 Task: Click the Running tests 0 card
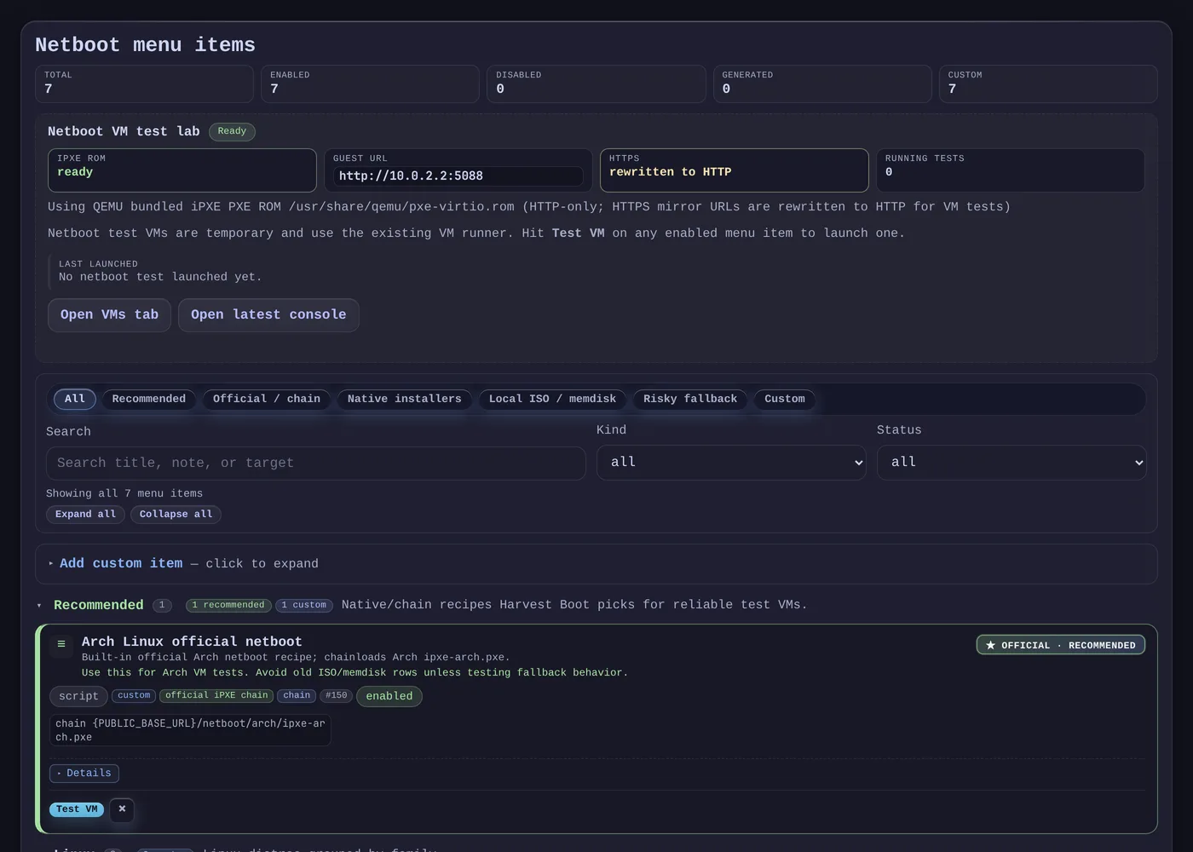click(x=1010, y=170)
